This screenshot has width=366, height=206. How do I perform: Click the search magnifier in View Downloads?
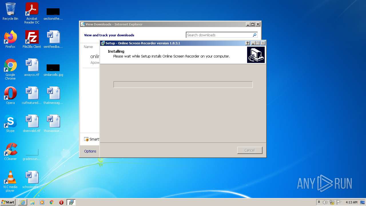[x=254, y=35]
